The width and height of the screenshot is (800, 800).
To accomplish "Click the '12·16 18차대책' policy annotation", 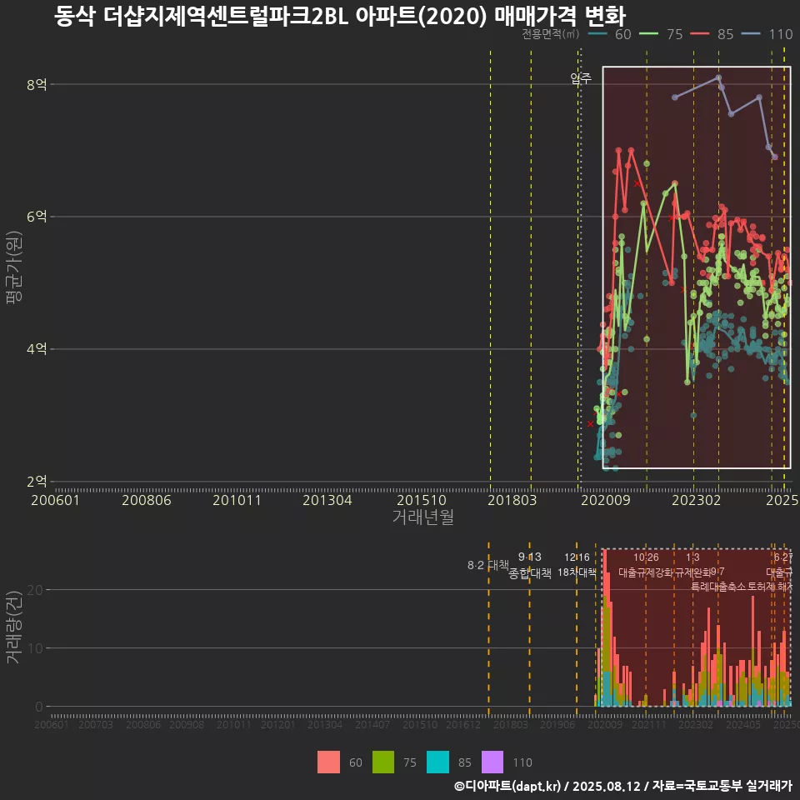I will (x=577, y=565).
